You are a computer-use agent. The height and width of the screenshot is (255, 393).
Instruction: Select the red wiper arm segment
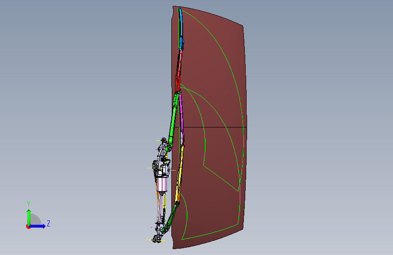pyautogui.click(x=178, y=72)
